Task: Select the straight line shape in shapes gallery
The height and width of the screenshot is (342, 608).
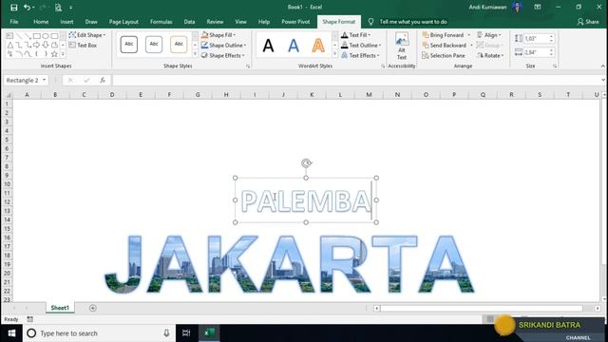Action: tap(19, 36)
